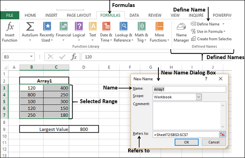The width and height of the screenshot is (245, 158).
Task: Expand the AutoSum dropdown arrow
Action: 30,40
